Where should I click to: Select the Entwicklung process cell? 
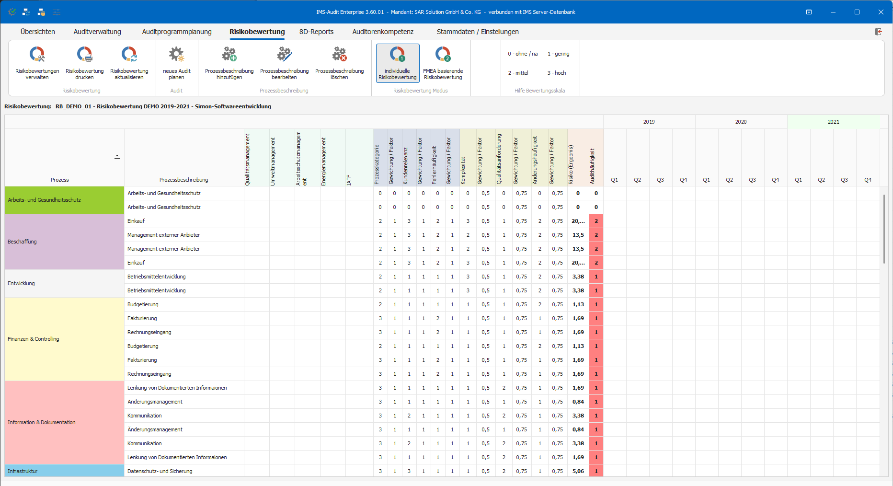64,283
